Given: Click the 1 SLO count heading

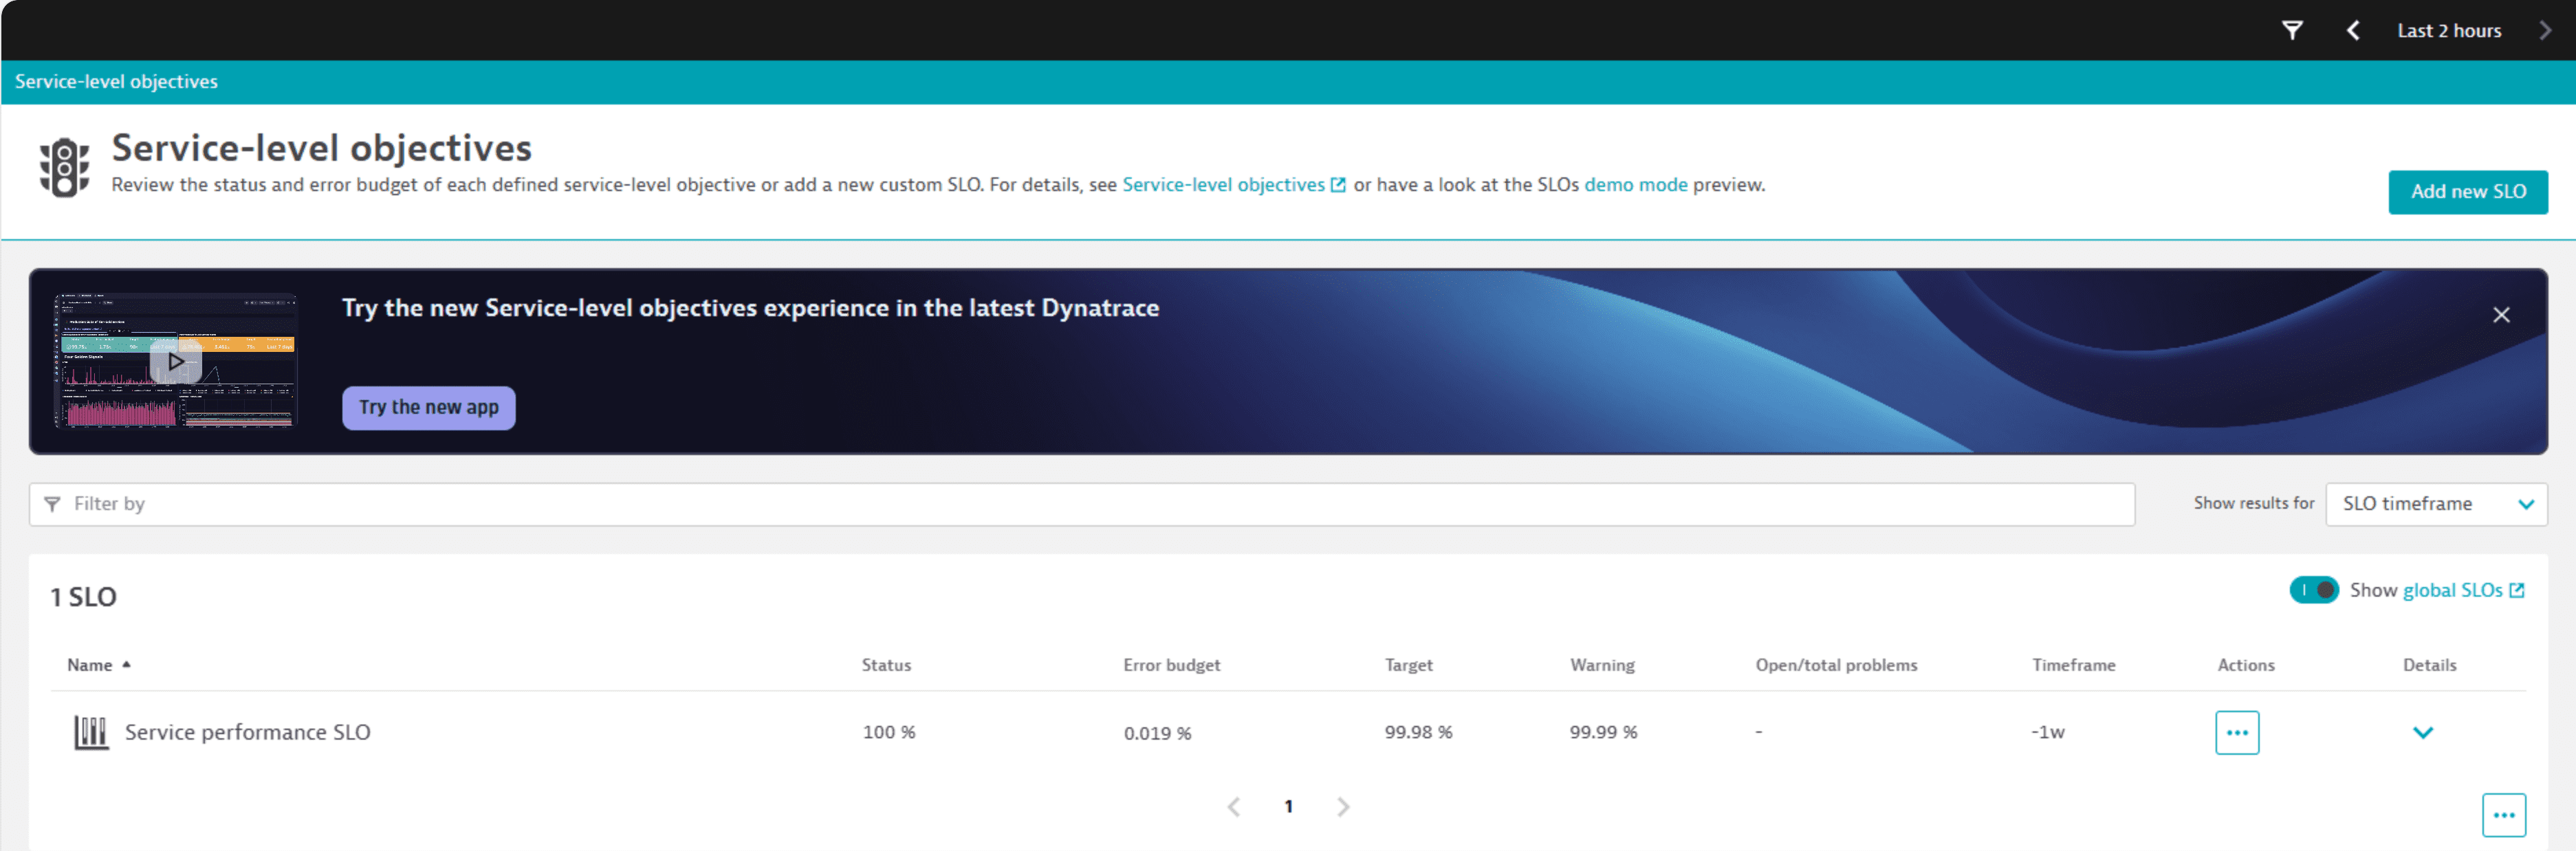Looking at the screenshot, I should click(x=83, y=597).
